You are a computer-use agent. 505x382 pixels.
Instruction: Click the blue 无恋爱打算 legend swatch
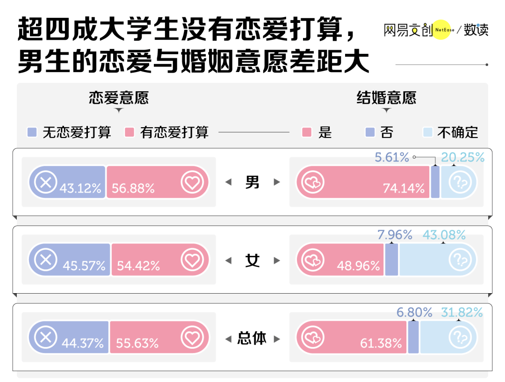[x=32, y=132]
